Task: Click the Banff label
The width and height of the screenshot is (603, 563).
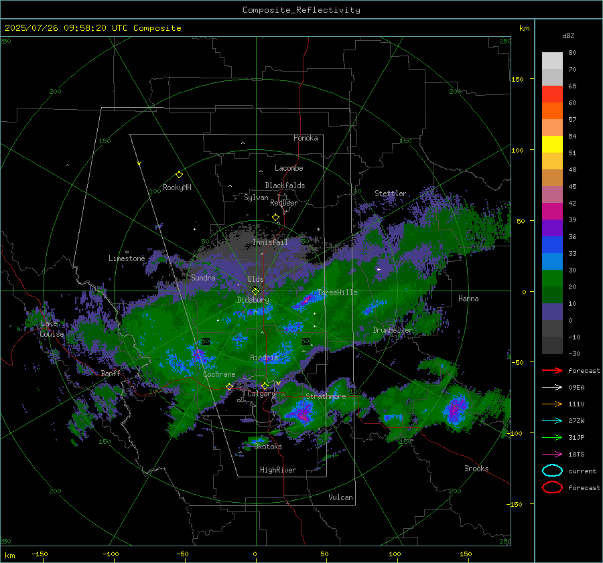Action: (111, 374)
